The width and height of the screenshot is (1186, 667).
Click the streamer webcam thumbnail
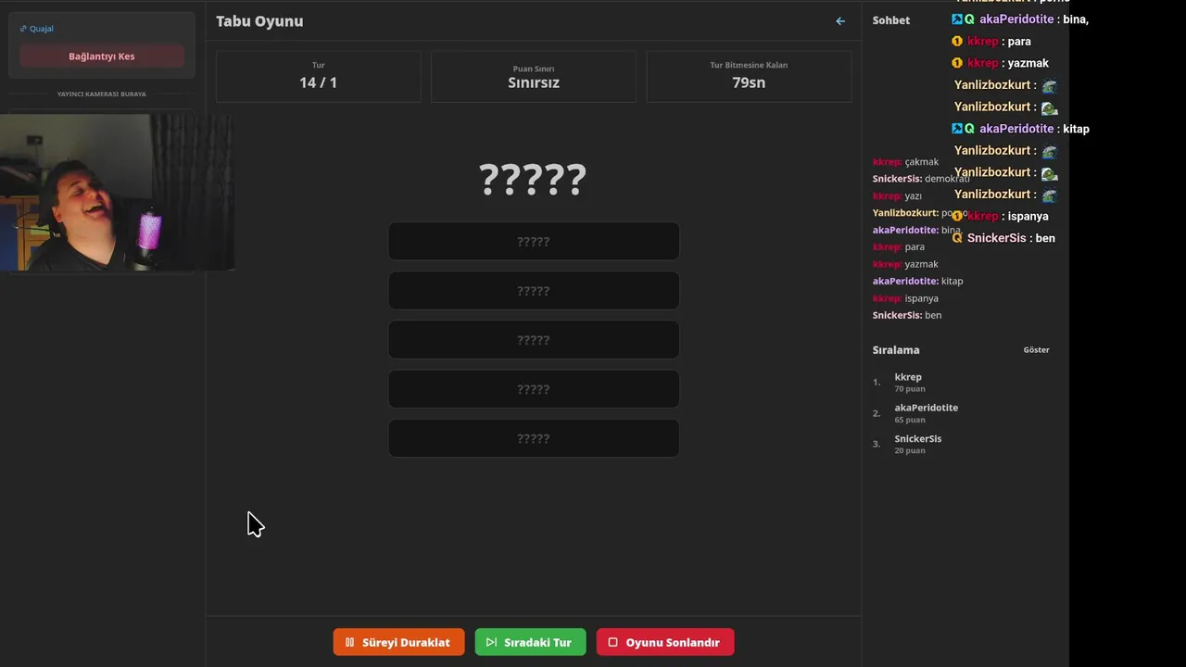pos(116,193)
